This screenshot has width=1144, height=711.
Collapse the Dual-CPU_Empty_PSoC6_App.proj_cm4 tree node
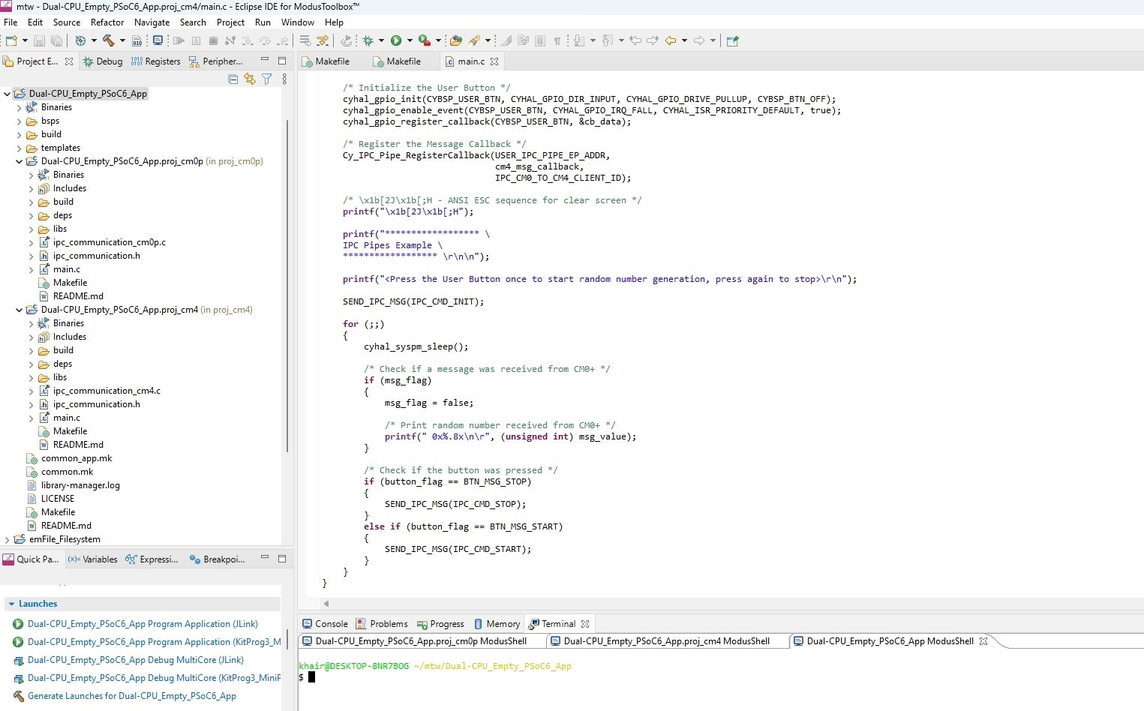pyautogui.click(x=20, y=310)
